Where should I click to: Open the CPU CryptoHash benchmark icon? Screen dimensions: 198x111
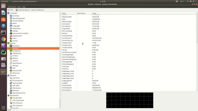point(11,101)
